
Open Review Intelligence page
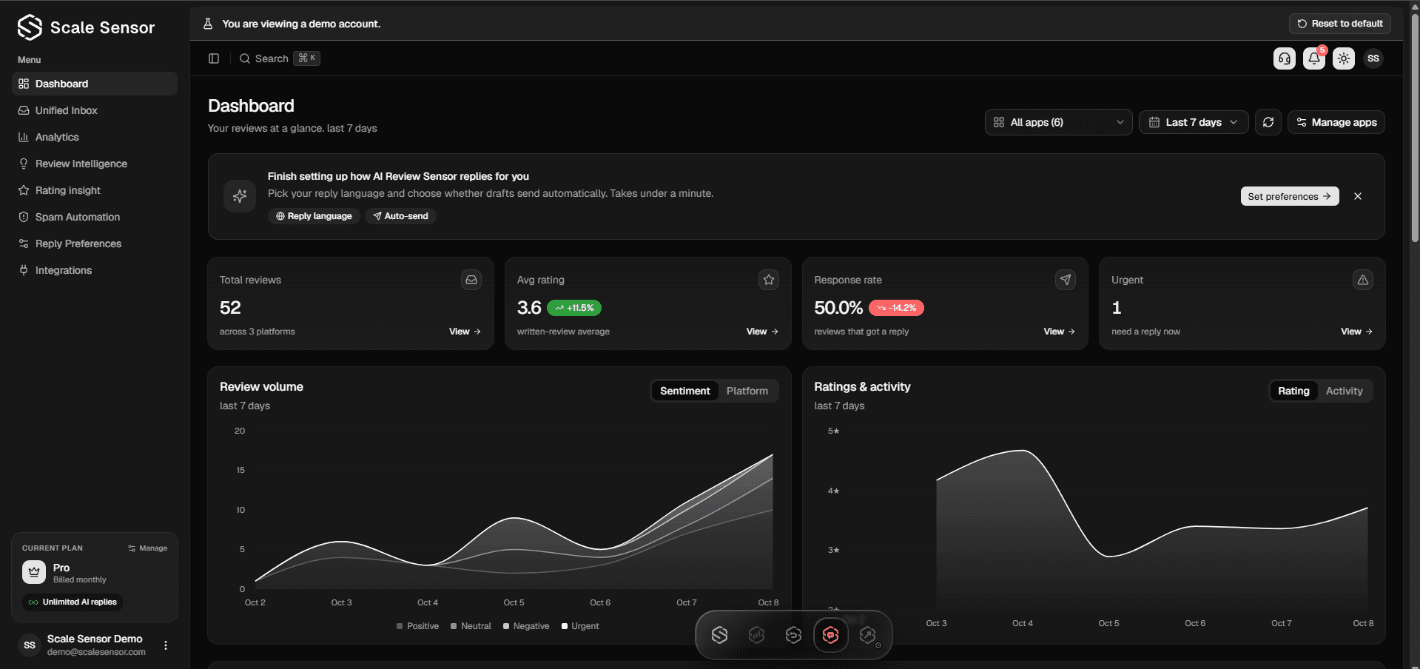tap(95, 164)
